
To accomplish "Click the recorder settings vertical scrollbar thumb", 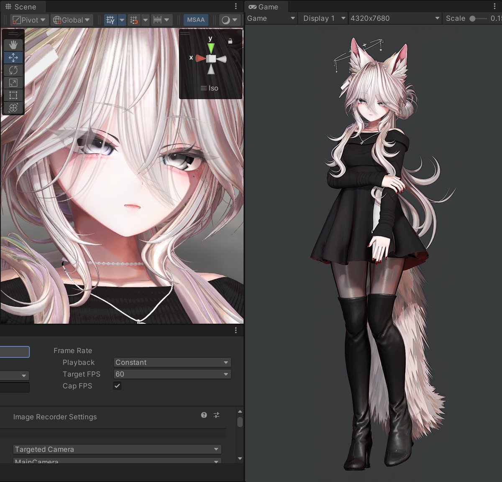I will click(x=240, y=422).
